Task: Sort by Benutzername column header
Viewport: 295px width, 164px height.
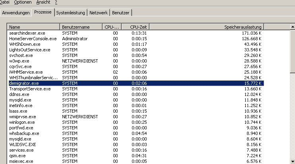Action: (81, 27)
